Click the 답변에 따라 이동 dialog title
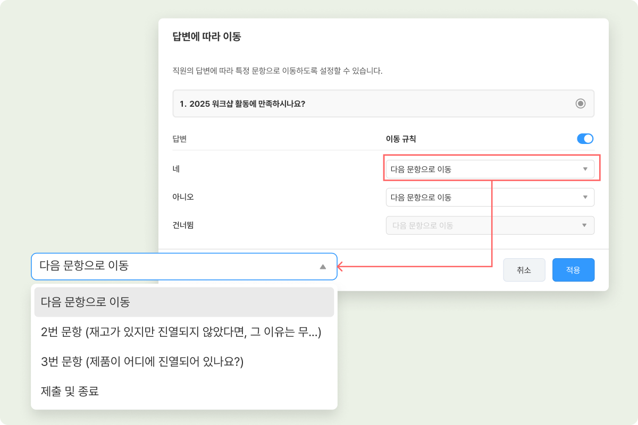Viewport: 638px width, 425px height. [207, 37]
